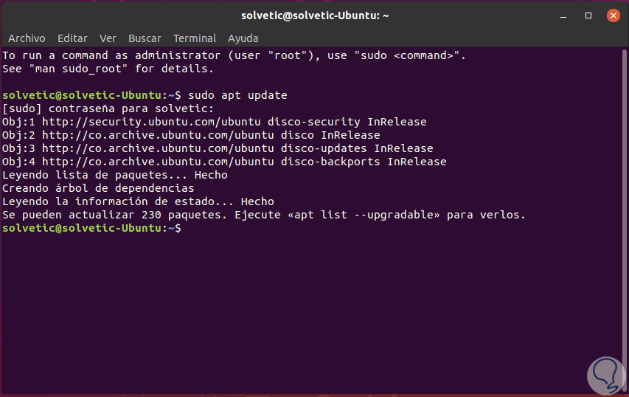Click the typed "sudo apt update" command
The width and height of the screenshot is (629, 397).
coord(237,95)
